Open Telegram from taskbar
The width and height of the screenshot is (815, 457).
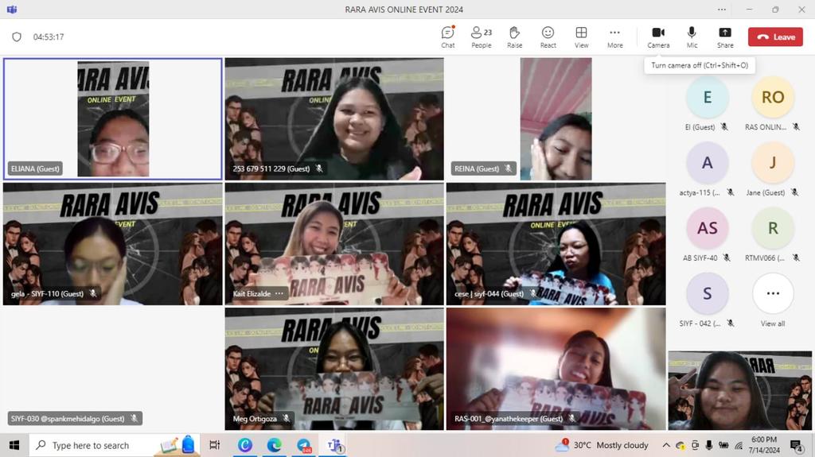[x=304, y=445]
